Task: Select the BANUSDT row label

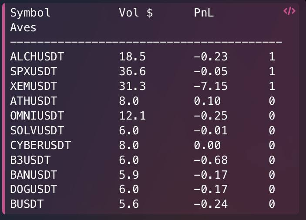Action: point(34,175)
